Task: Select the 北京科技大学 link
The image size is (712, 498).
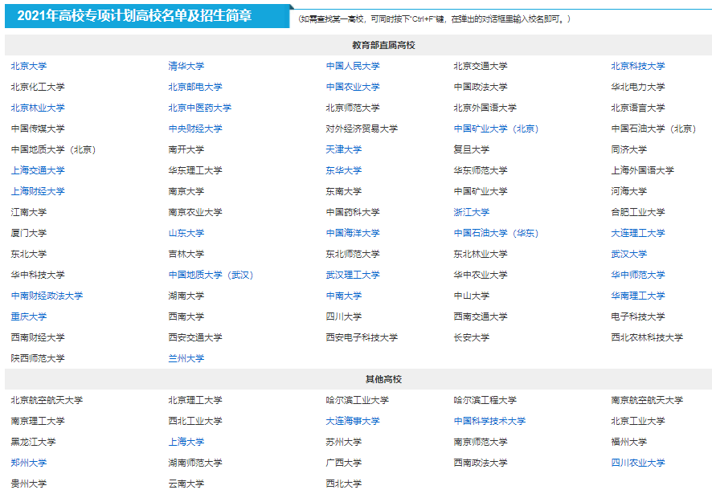Action: coord(638,66)
